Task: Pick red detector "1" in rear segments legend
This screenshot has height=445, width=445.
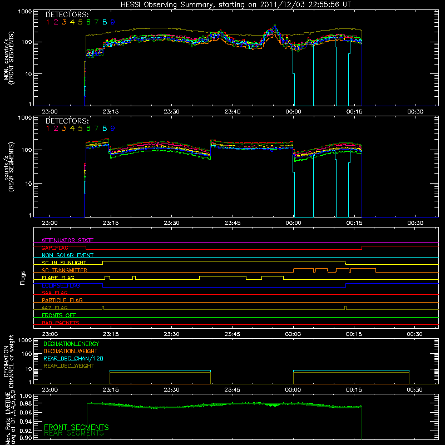Action: (48, 128)
